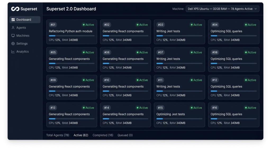Click the #10 agent badge

click(107, 80)
